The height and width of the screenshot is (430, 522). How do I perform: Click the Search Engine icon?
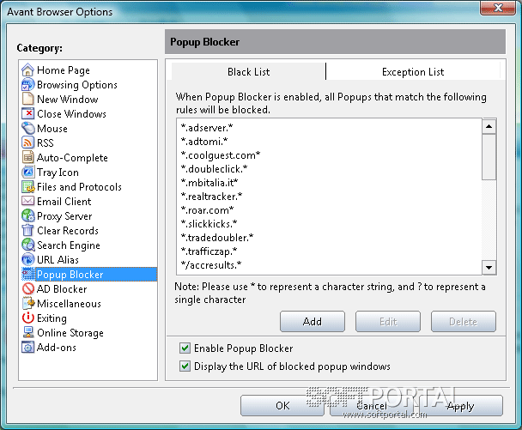click(x=28, y=245)
